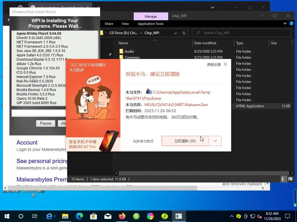Viewport: 297px width, 222px height.
Task: Open Task View on taskbar
Action: pos(35,216)
